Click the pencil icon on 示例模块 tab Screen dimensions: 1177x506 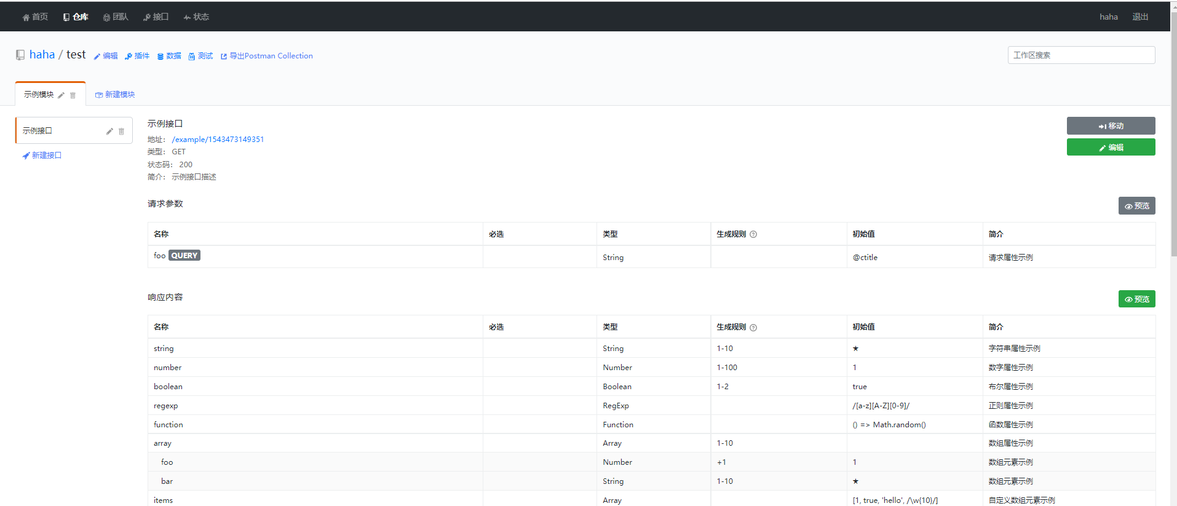pos(61,95)
